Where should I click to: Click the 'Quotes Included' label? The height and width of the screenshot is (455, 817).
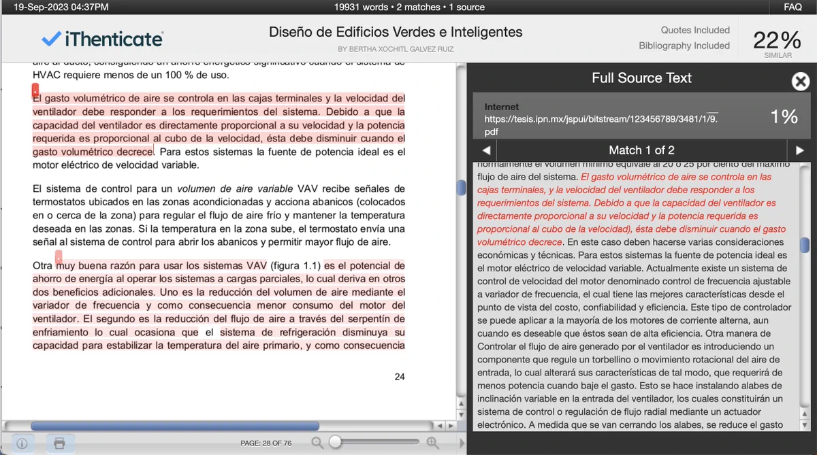point(695,30)
